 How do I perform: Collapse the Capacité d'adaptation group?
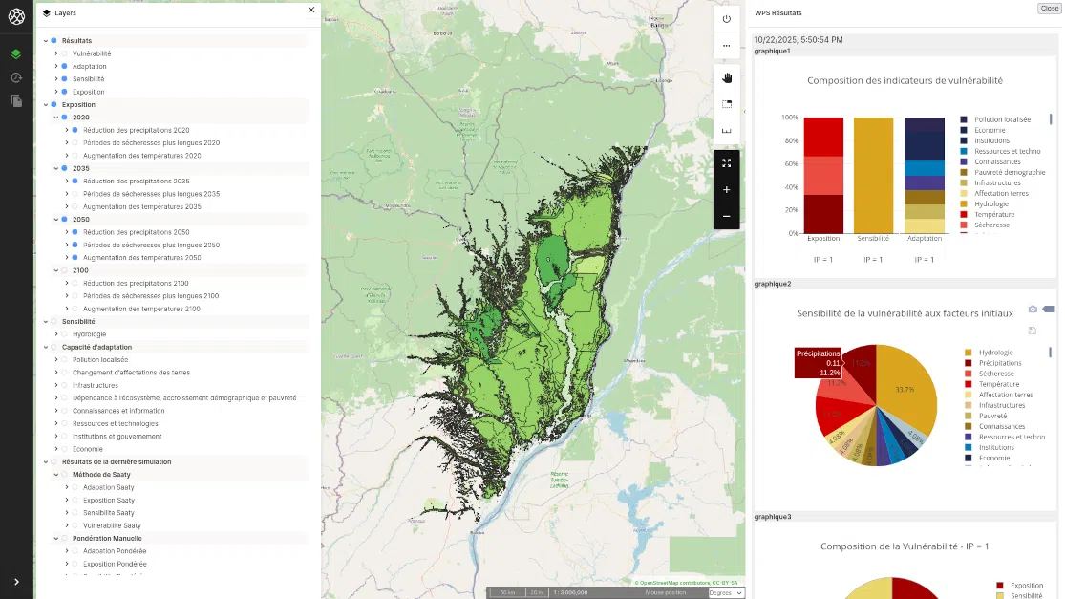[45, 347]
